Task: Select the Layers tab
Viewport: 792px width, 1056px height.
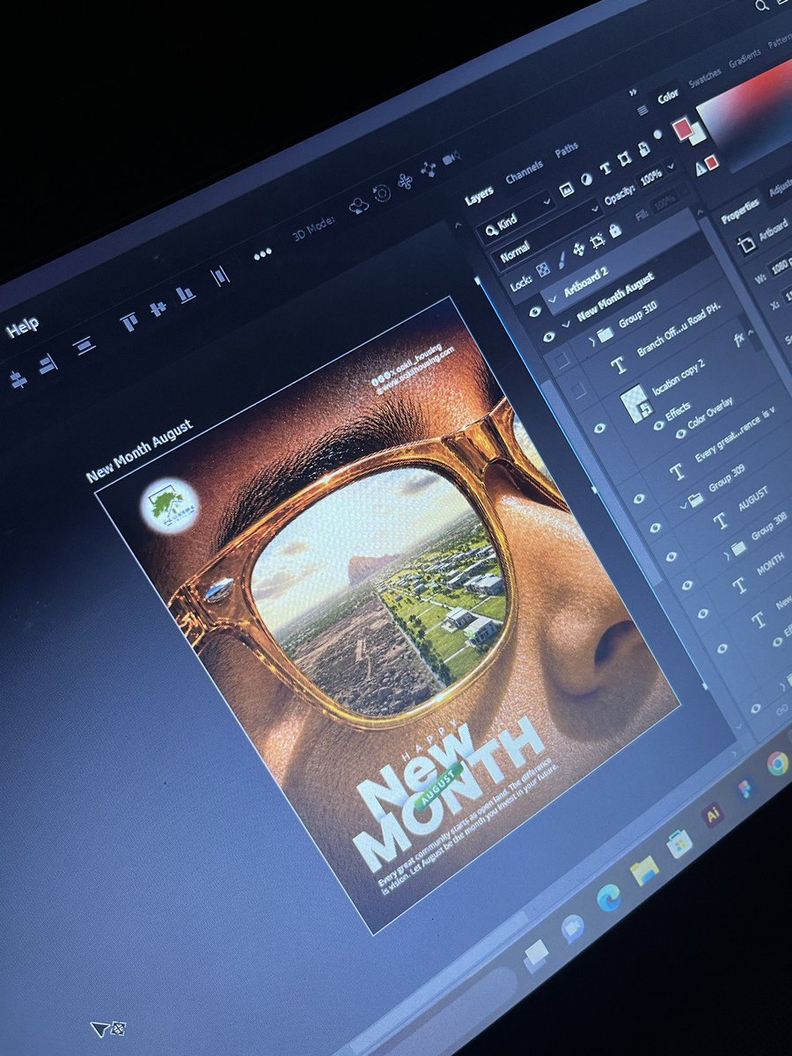Action: click(x=480, y=196)
